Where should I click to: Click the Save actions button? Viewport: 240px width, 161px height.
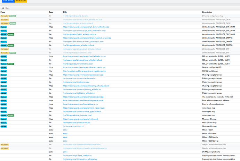pyautogui.click(x=8, y=1)
